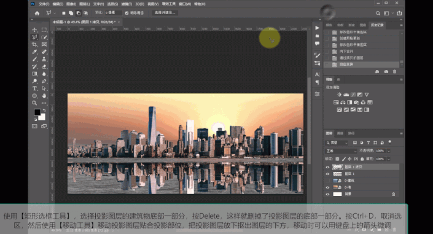
Task: Select the Eyedropper tool
Action: 34,52
